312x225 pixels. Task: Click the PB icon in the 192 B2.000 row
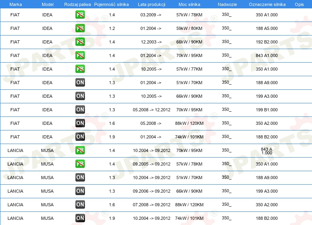pyautogui.click(x=80, y=42)
